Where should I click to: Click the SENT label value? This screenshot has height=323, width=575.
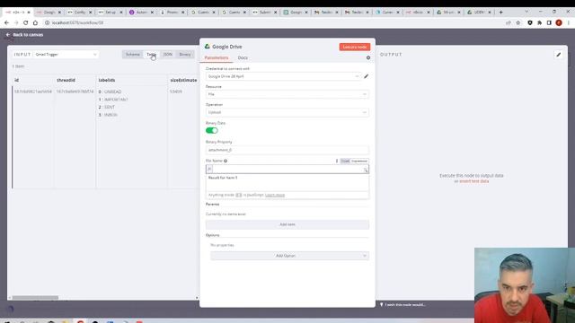[110, 107]
